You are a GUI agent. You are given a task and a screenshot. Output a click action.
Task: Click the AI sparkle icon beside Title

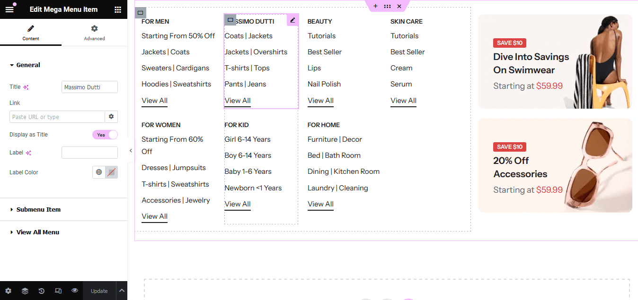click(27, 87)
